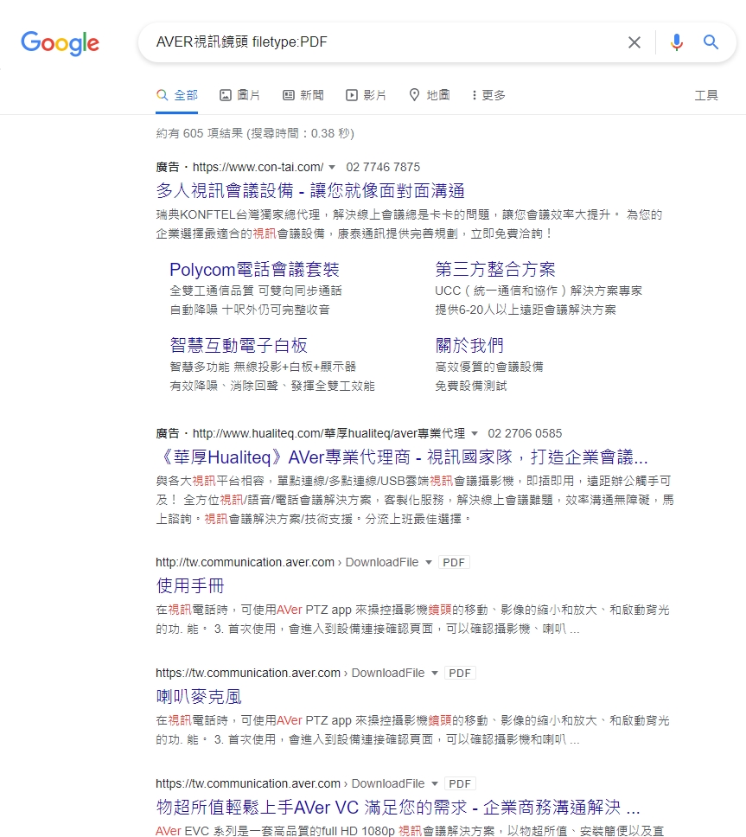
Task: Click the PDF label on the 物超所值 result
Action: click(460, 783)
